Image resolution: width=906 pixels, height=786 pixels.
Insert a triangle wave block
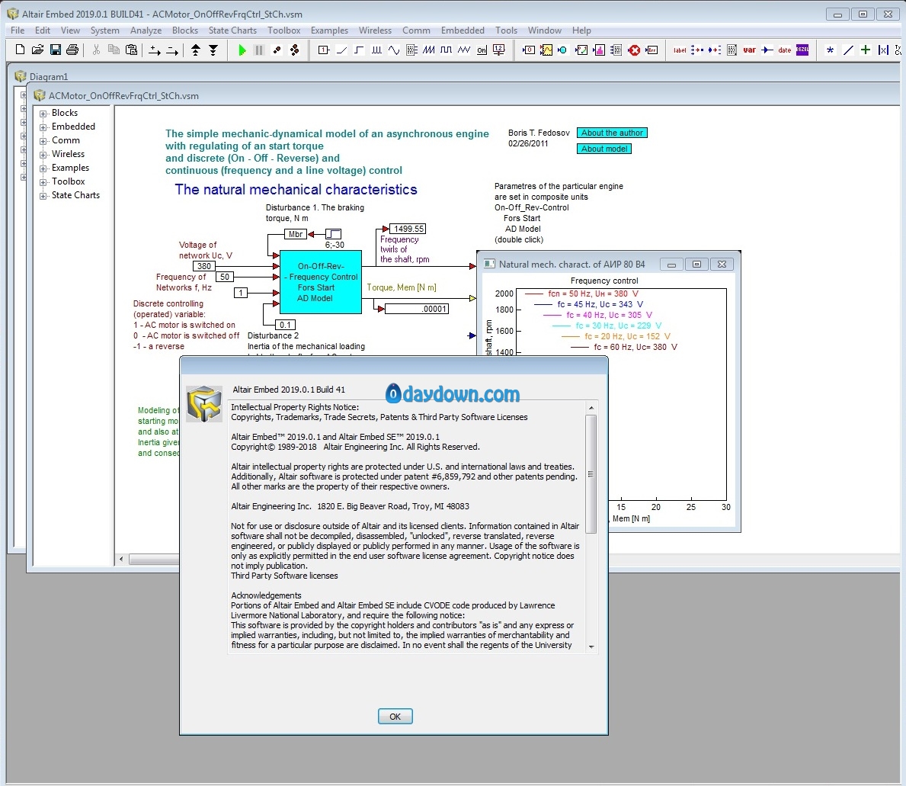(x=464, y=50)
